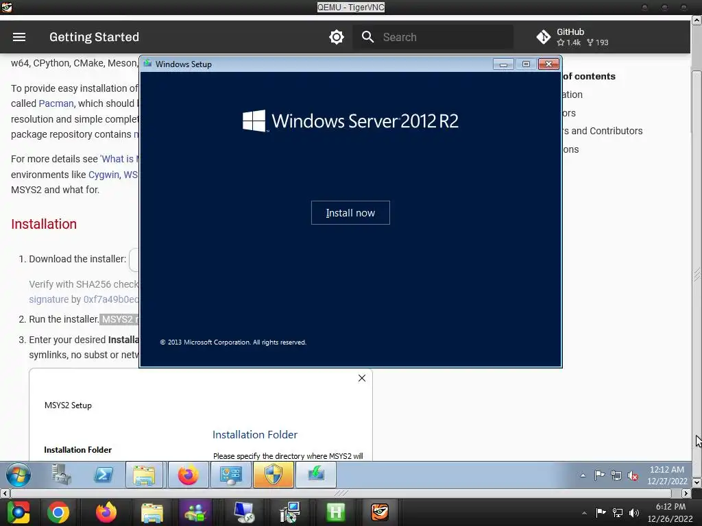This screenshot has width=702, height=526.
Task: Click the Windows Setup title bar icon
Action: (x=147, y=64)
